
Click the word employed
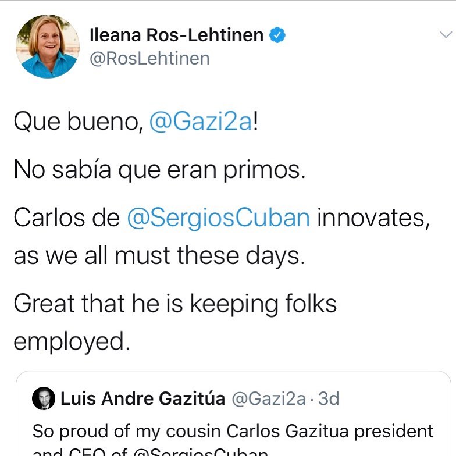pyautogui.click(x=72, y=341)
